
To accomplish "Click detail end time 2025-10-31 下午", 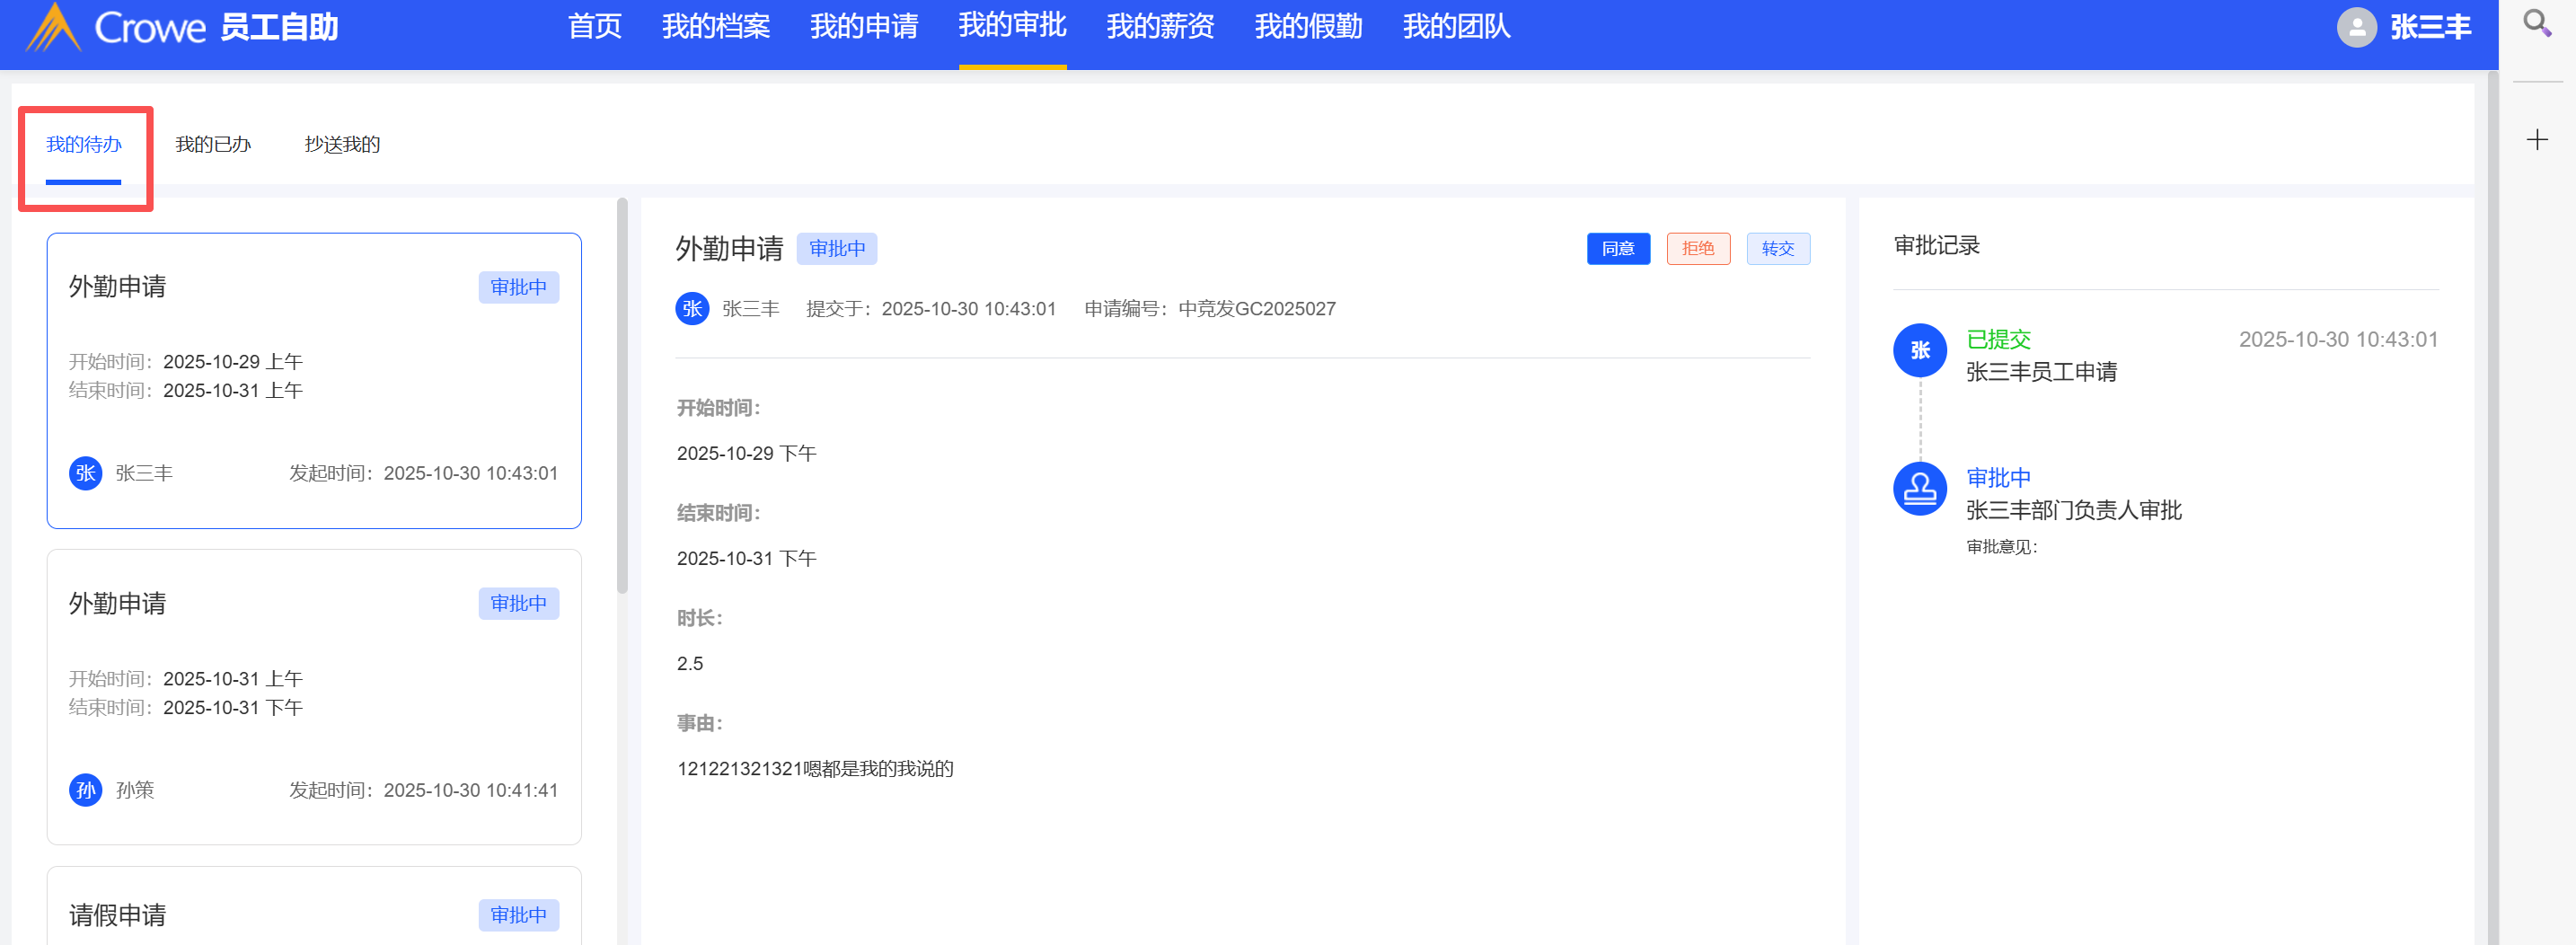I will point(746,558).
